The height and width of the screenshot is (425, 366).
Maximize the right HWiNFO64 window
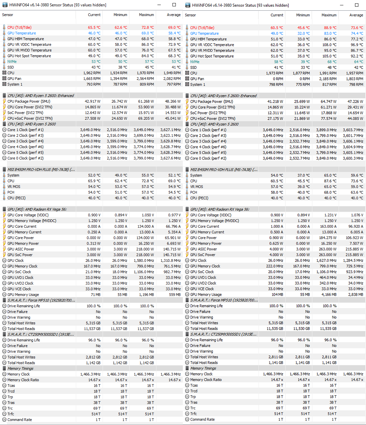(357, 5)
